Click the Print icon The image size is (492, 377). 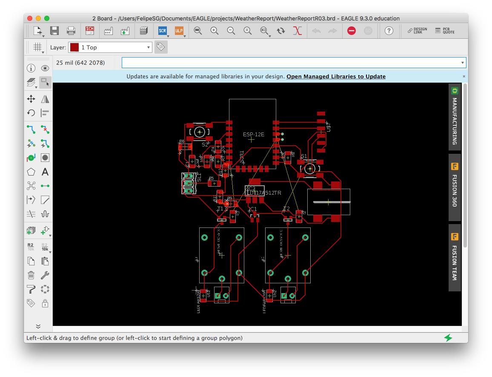click(71, 31)
